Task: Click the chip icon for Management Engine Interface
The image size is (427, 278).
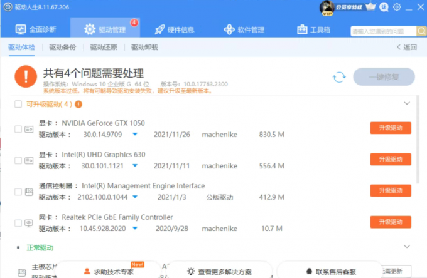Action: point(29,192)
